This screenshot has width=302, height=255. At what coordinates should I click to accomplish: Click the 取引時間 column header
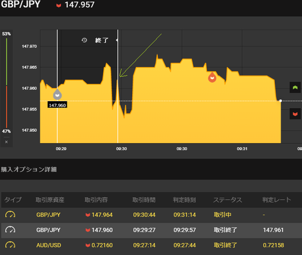click(144, 200)
